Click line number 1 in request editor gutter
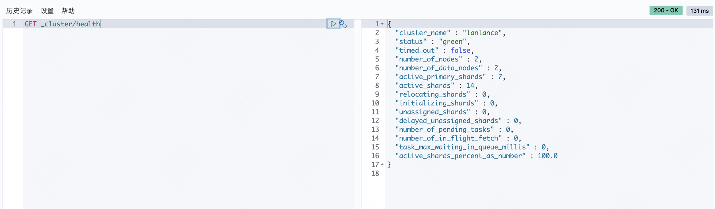Screen dimensions: 715x209 click(14, 24)
